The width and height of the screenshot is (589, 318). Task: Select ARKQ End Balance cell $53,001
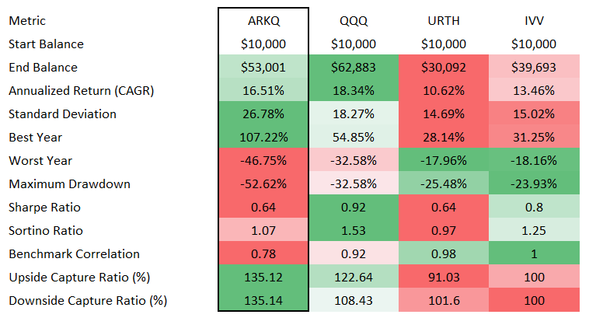pyautogui.click(x=263, y=66)
